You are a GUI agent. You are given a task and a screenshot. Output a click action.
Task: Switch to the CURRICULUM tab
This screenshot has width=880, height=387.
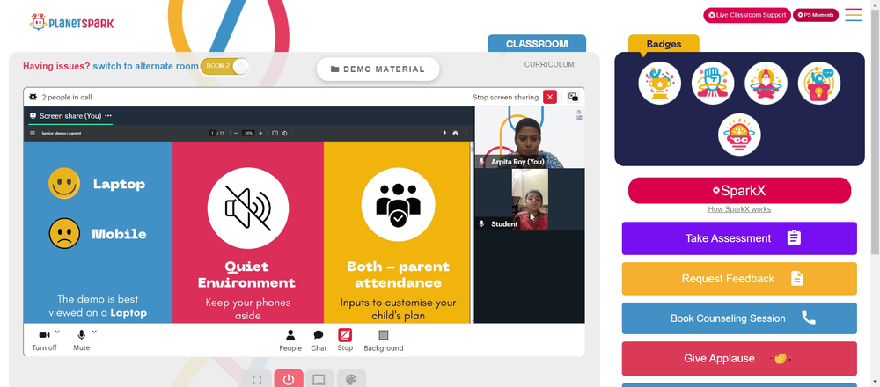pos(549,64)
